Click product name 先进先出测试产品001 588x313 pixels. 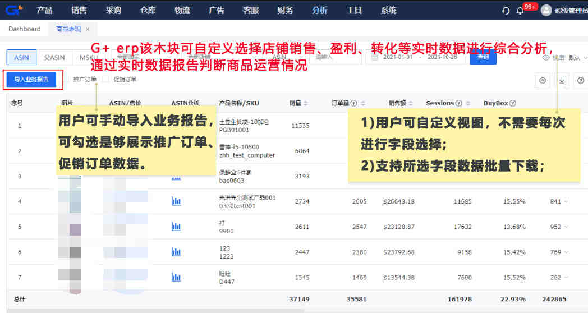click(x=247, y=197)
